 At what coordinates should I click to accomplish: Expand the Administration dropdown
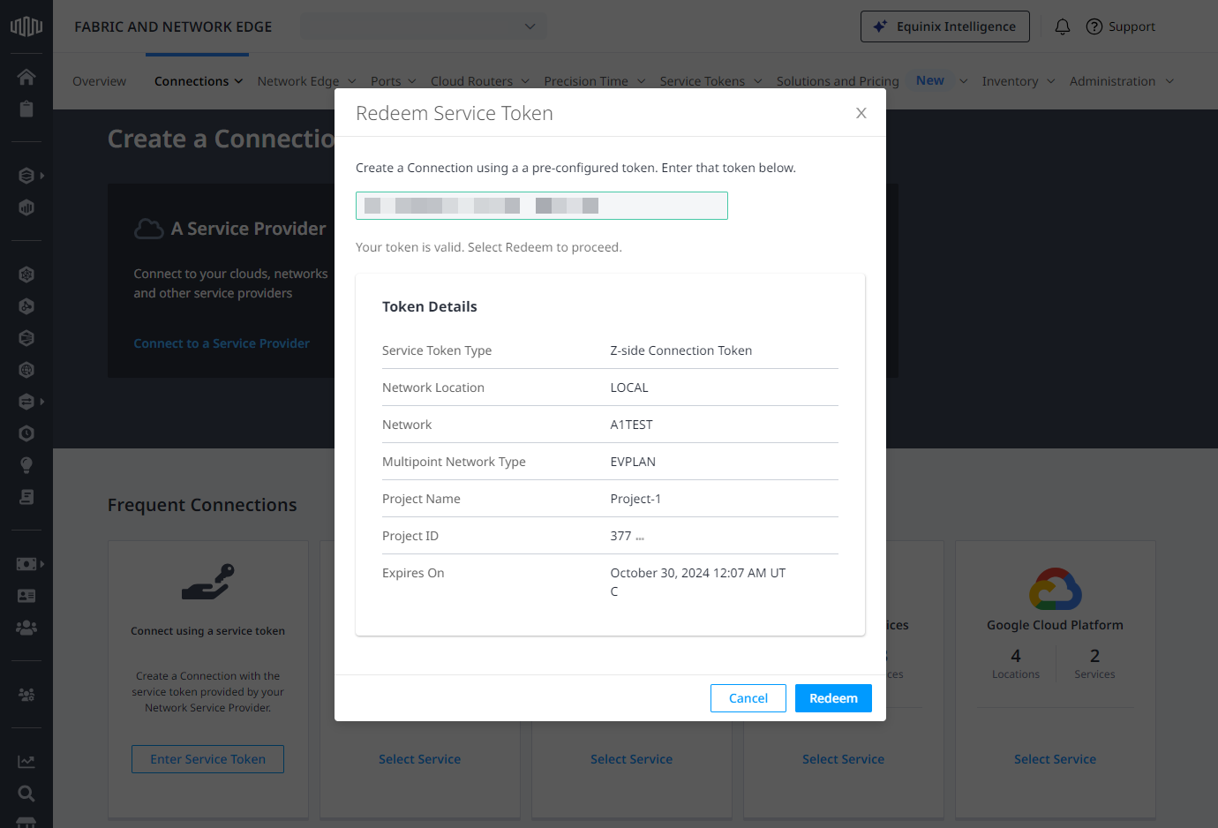pyautogui.click(x=1121, y=81)
